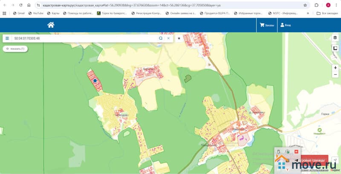
Task: Open the YouTube bookmark
Action: [36, 13]
